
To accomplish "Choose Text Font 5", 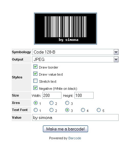I will click(x=99, y=110).
